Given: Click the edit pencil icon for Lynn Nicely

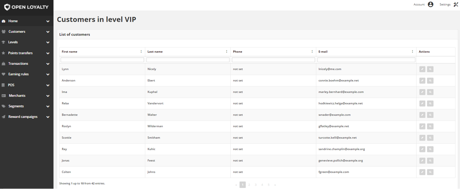Looking at the screenshot, I should coord(422,69).
